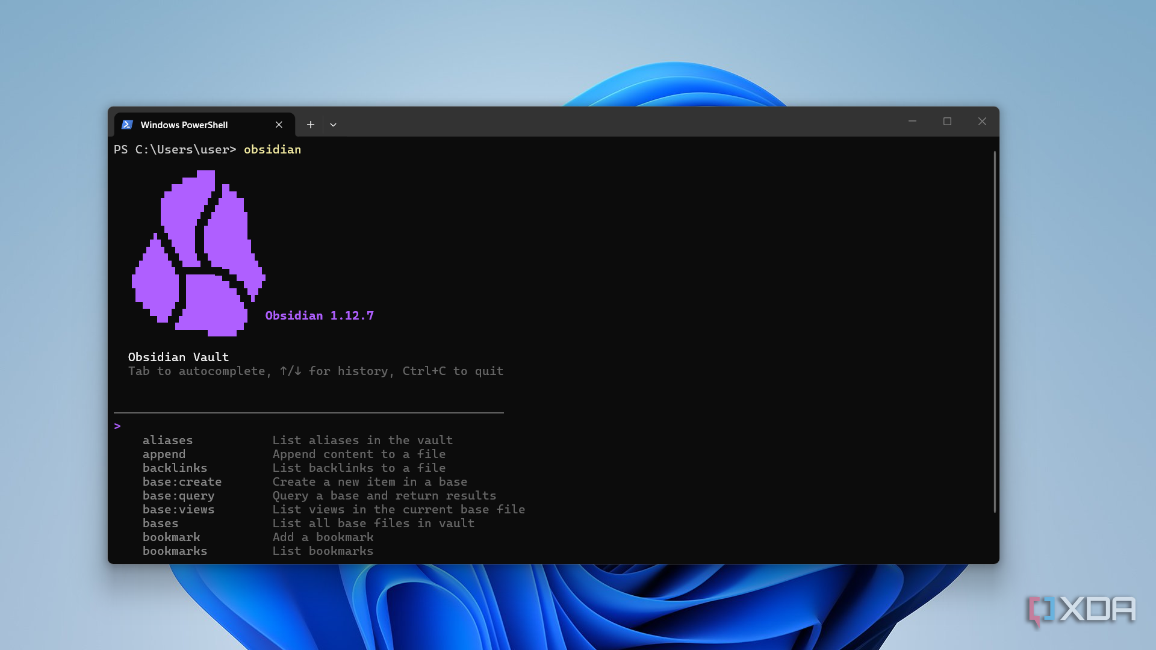
Task: Select the Windows PowerShell tab
Action: coord(204,125)
